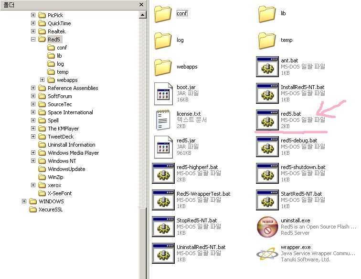361x279 pixels.
Task: Click the tree scrollbar up arrow
Action: (142, 15)
